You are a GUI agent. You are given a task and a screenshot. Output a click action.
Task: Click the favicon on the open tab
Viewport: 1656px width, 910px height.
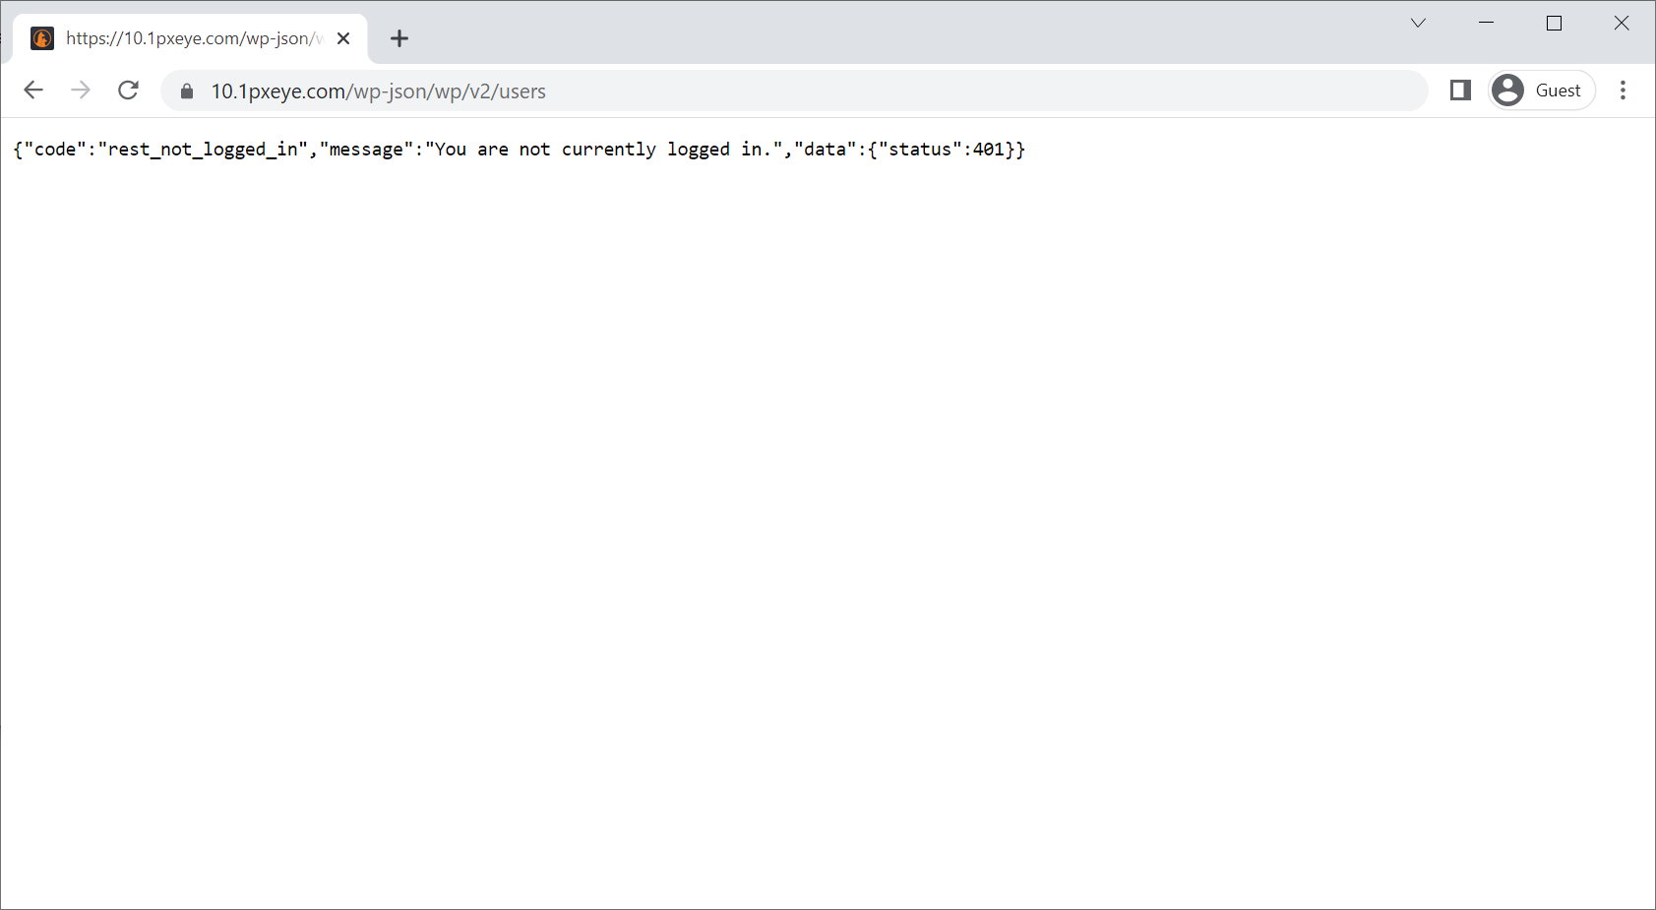(x=42, y=38)
